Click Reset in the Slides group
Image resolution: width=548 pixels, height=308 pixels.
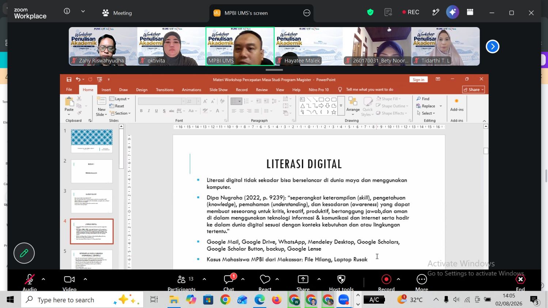(117, 106)
